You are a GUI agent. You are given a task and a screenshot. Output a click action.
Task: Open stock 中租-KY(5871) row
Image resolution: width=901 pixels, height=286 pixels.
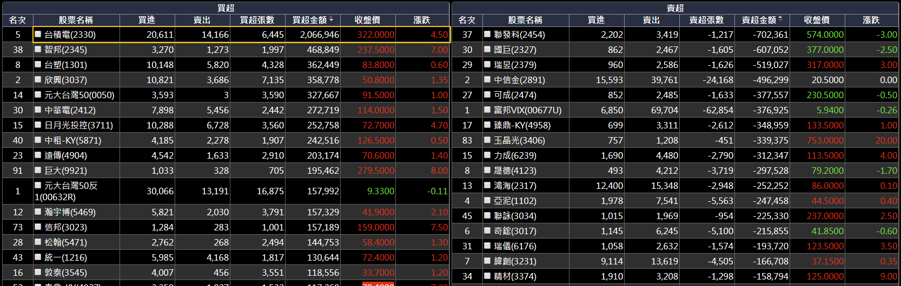(x=226, y=140)
